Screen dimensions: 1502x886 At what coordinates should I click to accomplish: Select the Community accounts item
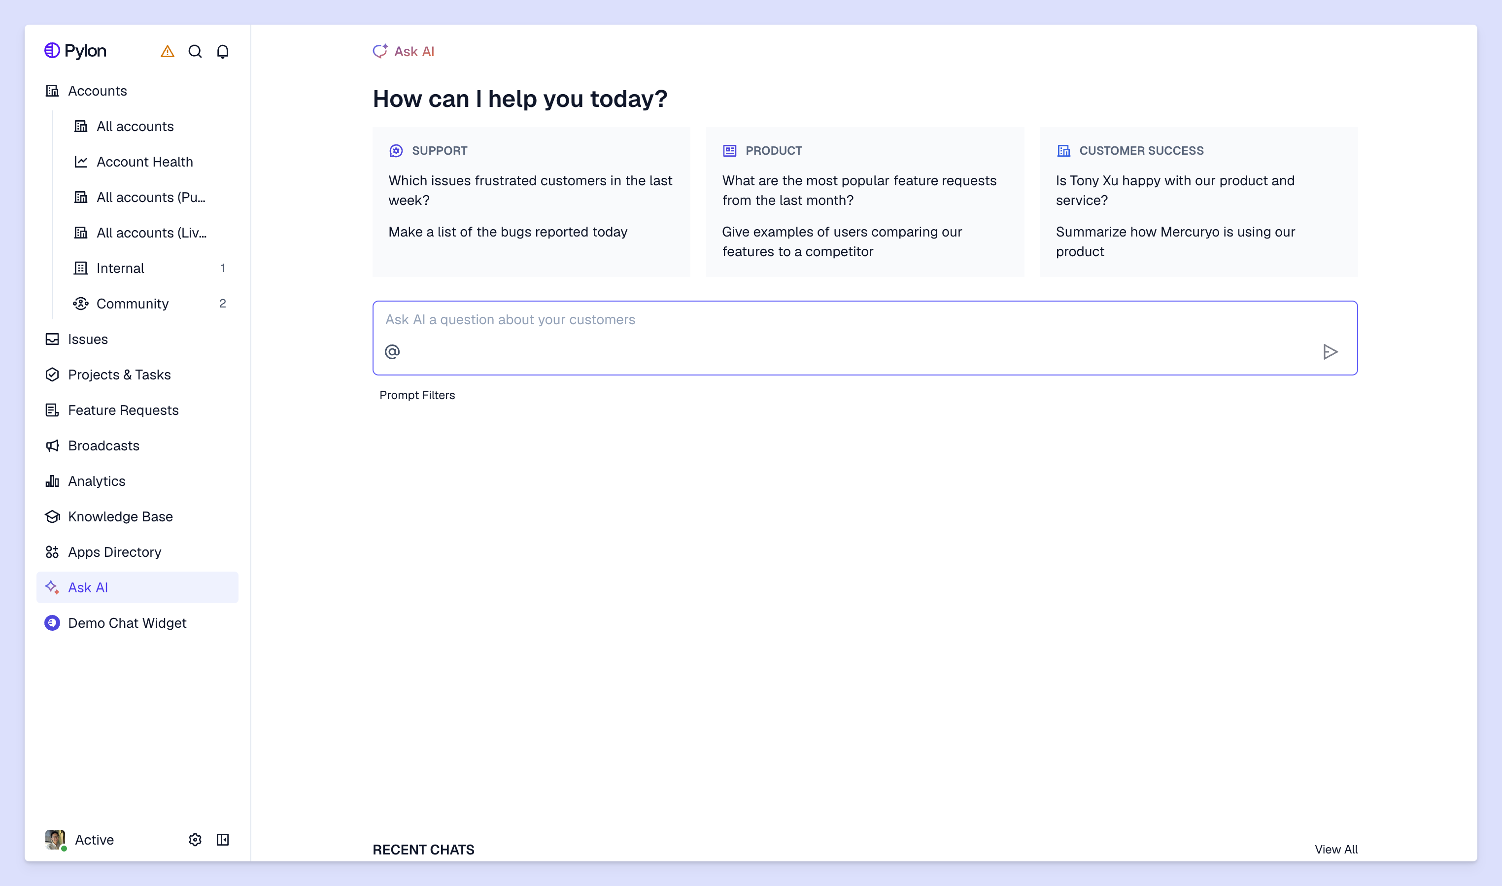(x=133, y=304)
